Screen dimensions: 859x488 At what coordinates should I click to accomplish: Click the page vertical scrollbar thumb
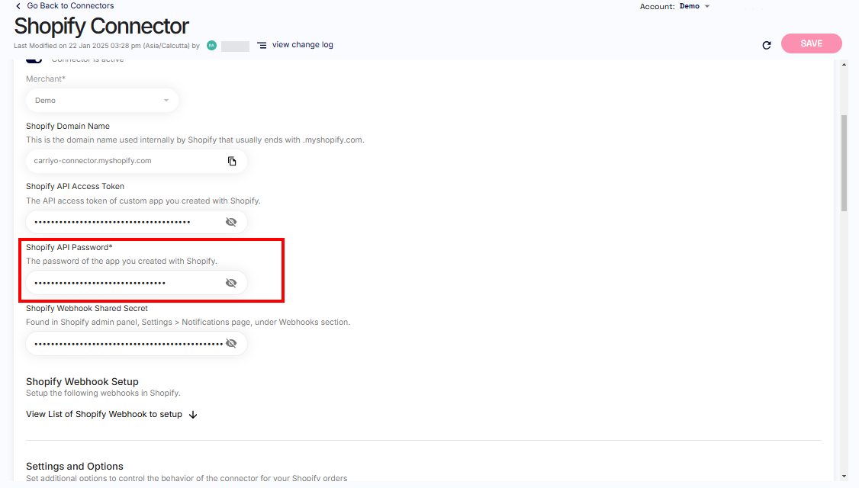(x=845, y=162)
